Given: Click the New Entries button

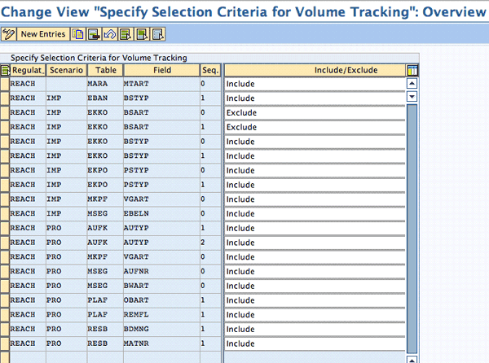Looking at the screenshot, I should [x=43, y=34].
